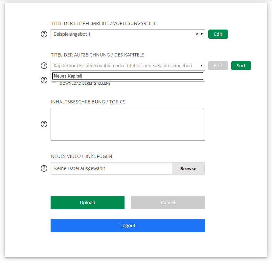The height and width of the screenshot is (261, 272).
Task: Open help icon for Inhaltsbeschreibung / Topics
Action: [x=44, y=124]
